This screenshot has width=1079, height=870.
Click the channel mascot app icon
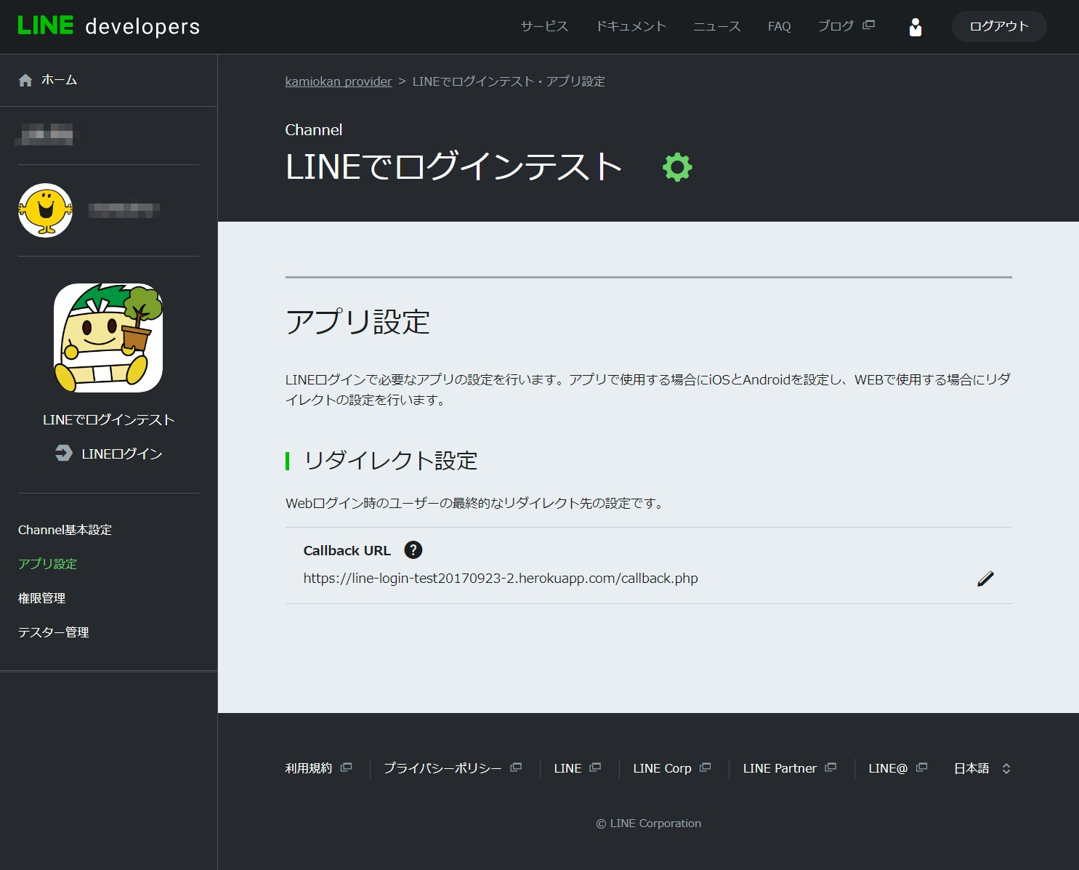click(x=108, y=338)
